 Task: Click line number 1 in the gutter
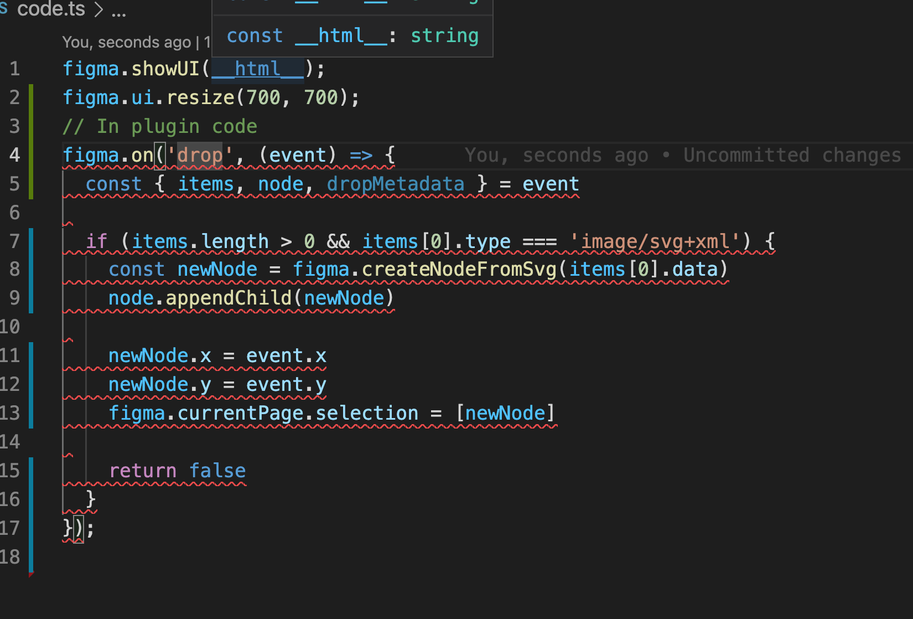click(x=14, y=69)
